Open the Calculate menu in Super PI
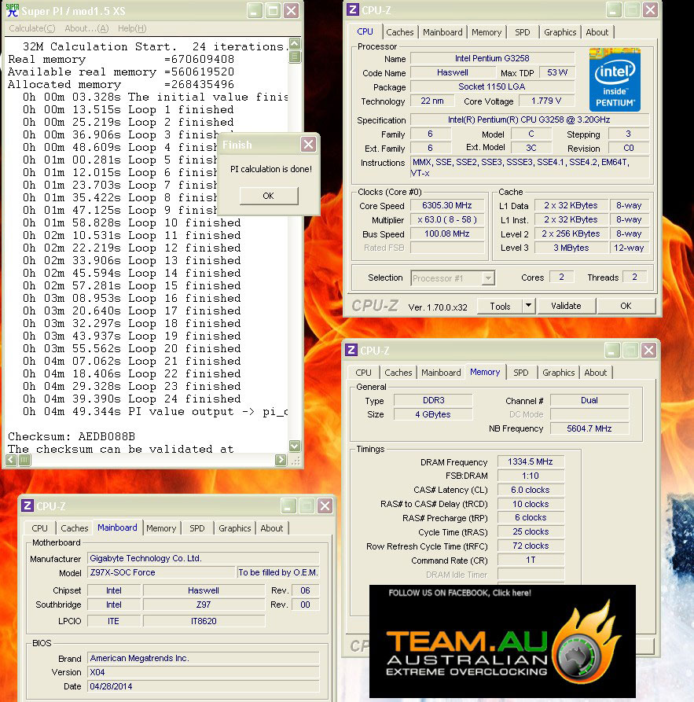The width and height of the screenshot is (694, 702). click(31, 28)
